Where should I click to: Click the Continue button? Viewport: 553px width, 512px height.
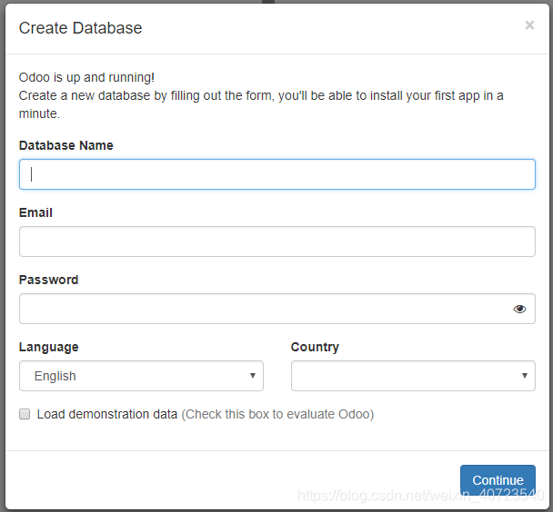click(x=498, y=480)
